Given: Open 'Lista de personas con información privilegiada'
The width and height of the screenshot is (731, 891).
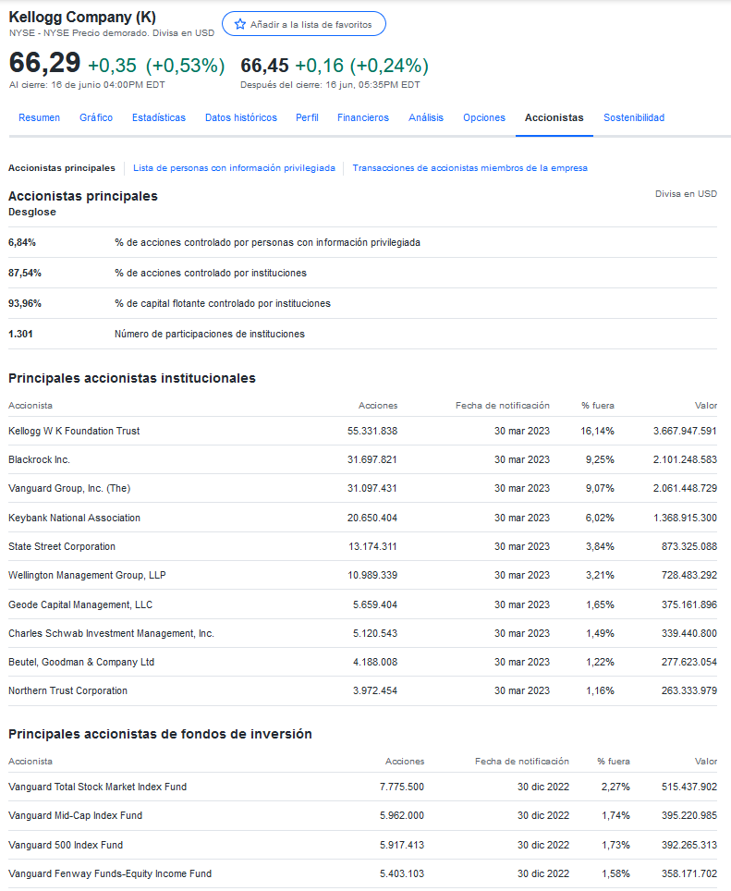Looking at the screenshot, I should [234, 168].
